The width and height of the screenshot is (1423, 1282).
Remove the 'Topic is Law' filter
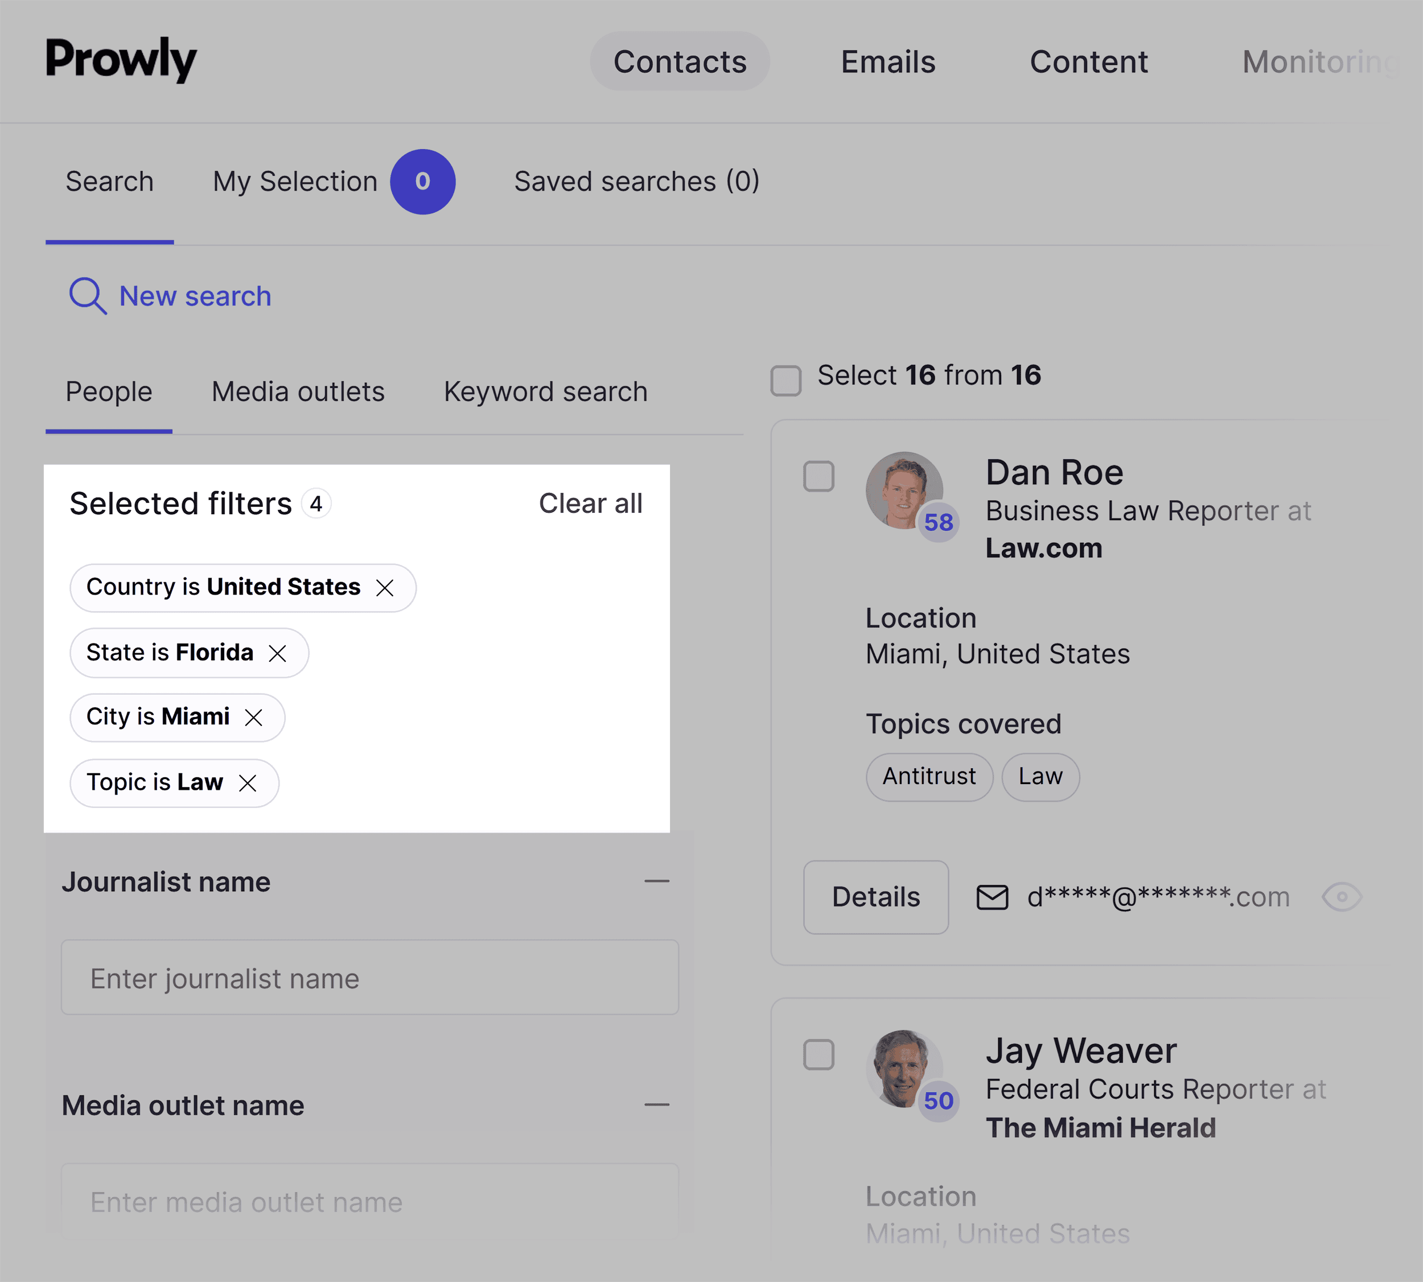click(x=248, y=782)
